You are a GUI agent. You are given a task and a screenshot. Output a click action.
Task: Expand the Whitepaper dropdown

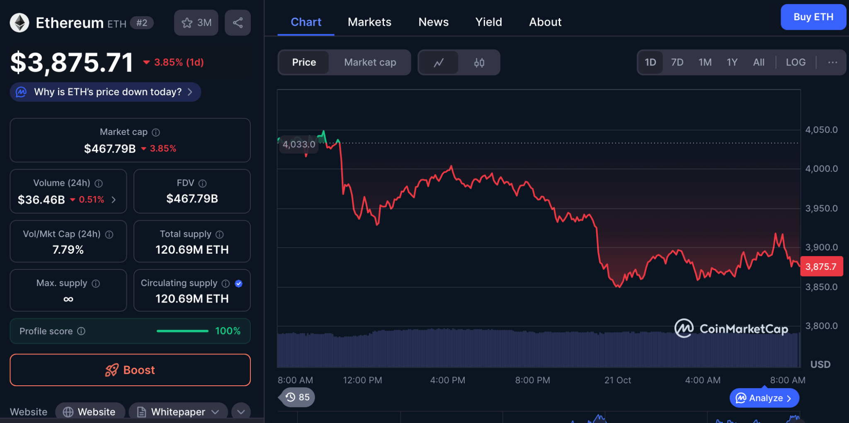click(x=178, y=412)
